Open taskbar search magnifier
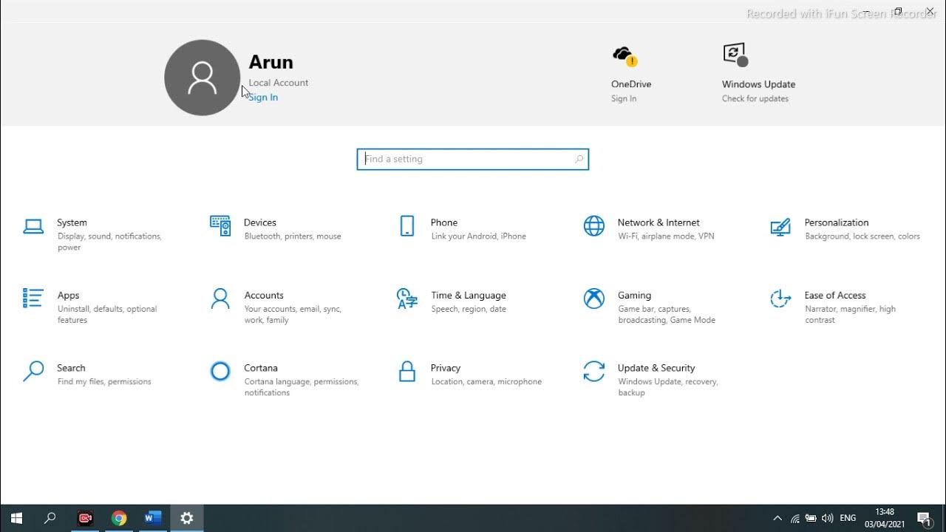The height and width of the screenshot is (532, 946). 50,519
